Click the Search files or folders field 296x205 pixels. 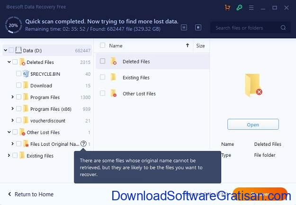click(x=251, y=28)
